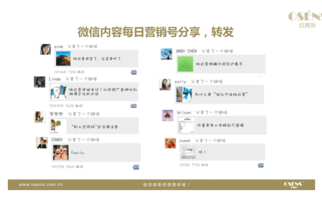Open Wilson's profile avatar
322x203 pixels.
168,116
